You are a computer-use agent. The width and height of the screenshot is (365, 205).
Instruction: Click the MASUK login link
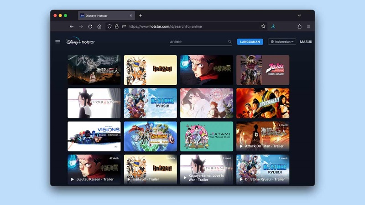click(x=306, y=42)
